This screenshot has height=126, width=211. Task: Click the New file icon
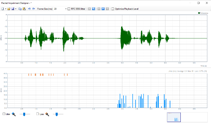[2, 9]
